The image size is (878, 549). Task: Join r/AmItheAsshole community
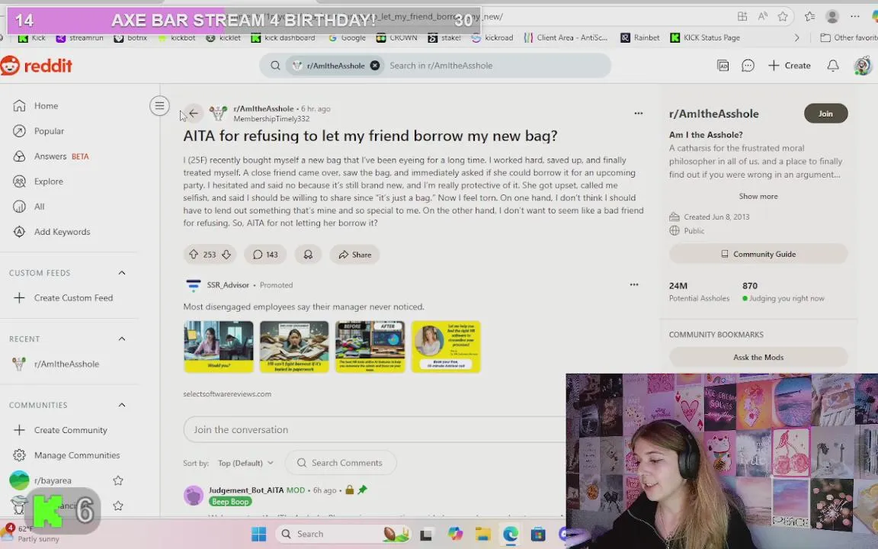click(x=825, y=114)
